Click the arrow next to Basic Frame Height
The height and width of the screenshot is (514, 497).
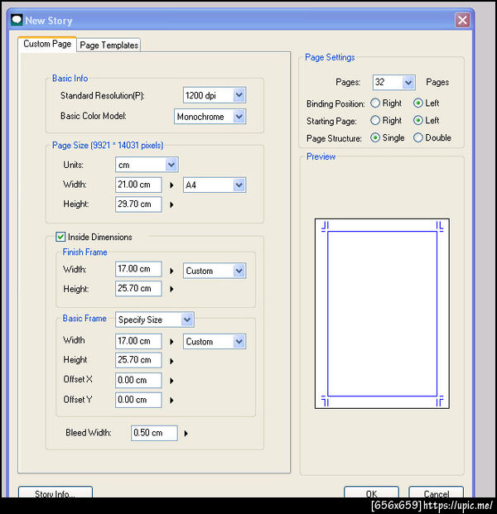(x=171, y=361)
